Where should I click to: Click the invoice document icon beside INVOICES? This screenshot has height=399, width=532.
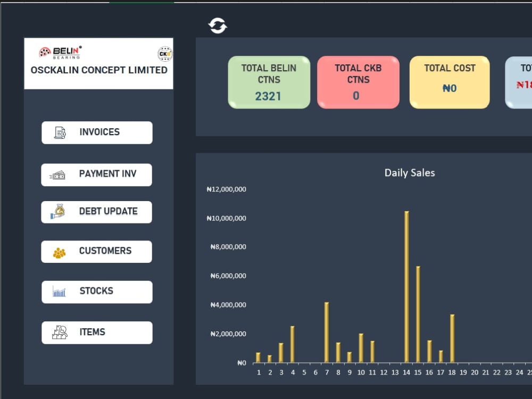pos(61,132)
